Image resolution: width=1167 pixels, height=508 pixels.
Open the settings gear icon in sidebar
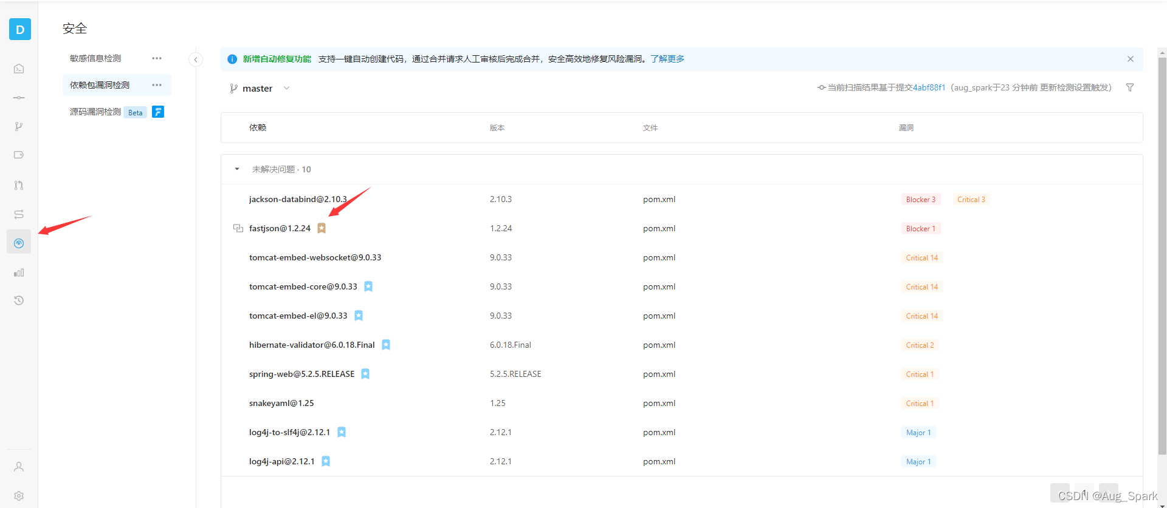click(19, 496)
